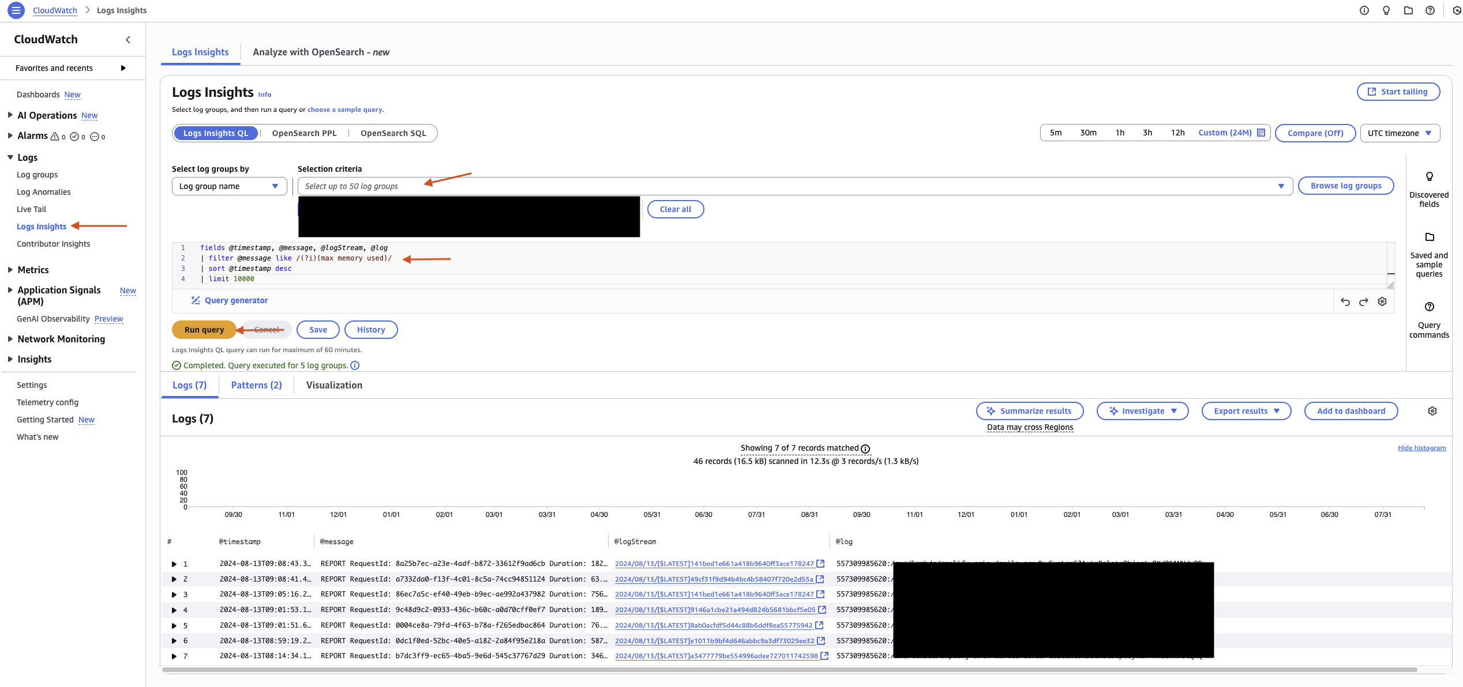The image size is (1463, 687).
Task: Hide the results histogram
Action: 1421,447
